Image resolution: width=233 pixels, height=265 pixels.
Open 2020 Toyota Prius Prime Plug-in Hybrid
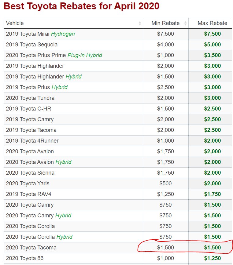point(54,55)
